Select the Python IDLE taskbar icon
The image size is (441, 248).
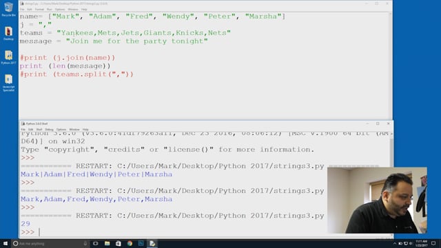pyautogui.click(x=152, y=243)
